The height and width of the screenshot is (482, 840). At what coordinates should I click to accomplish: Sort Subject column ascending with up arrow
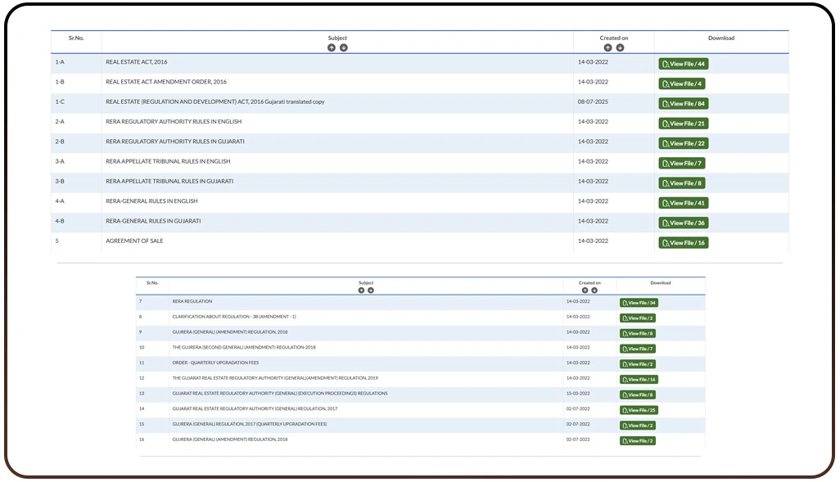click(332, 47)
